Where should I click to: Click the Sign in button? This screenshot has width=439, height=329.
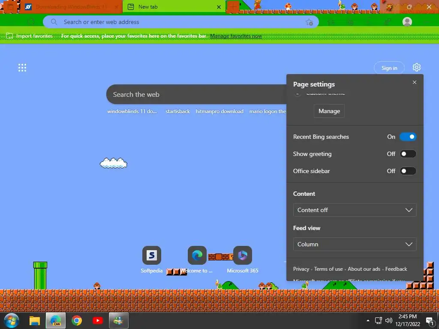[389, 68]
